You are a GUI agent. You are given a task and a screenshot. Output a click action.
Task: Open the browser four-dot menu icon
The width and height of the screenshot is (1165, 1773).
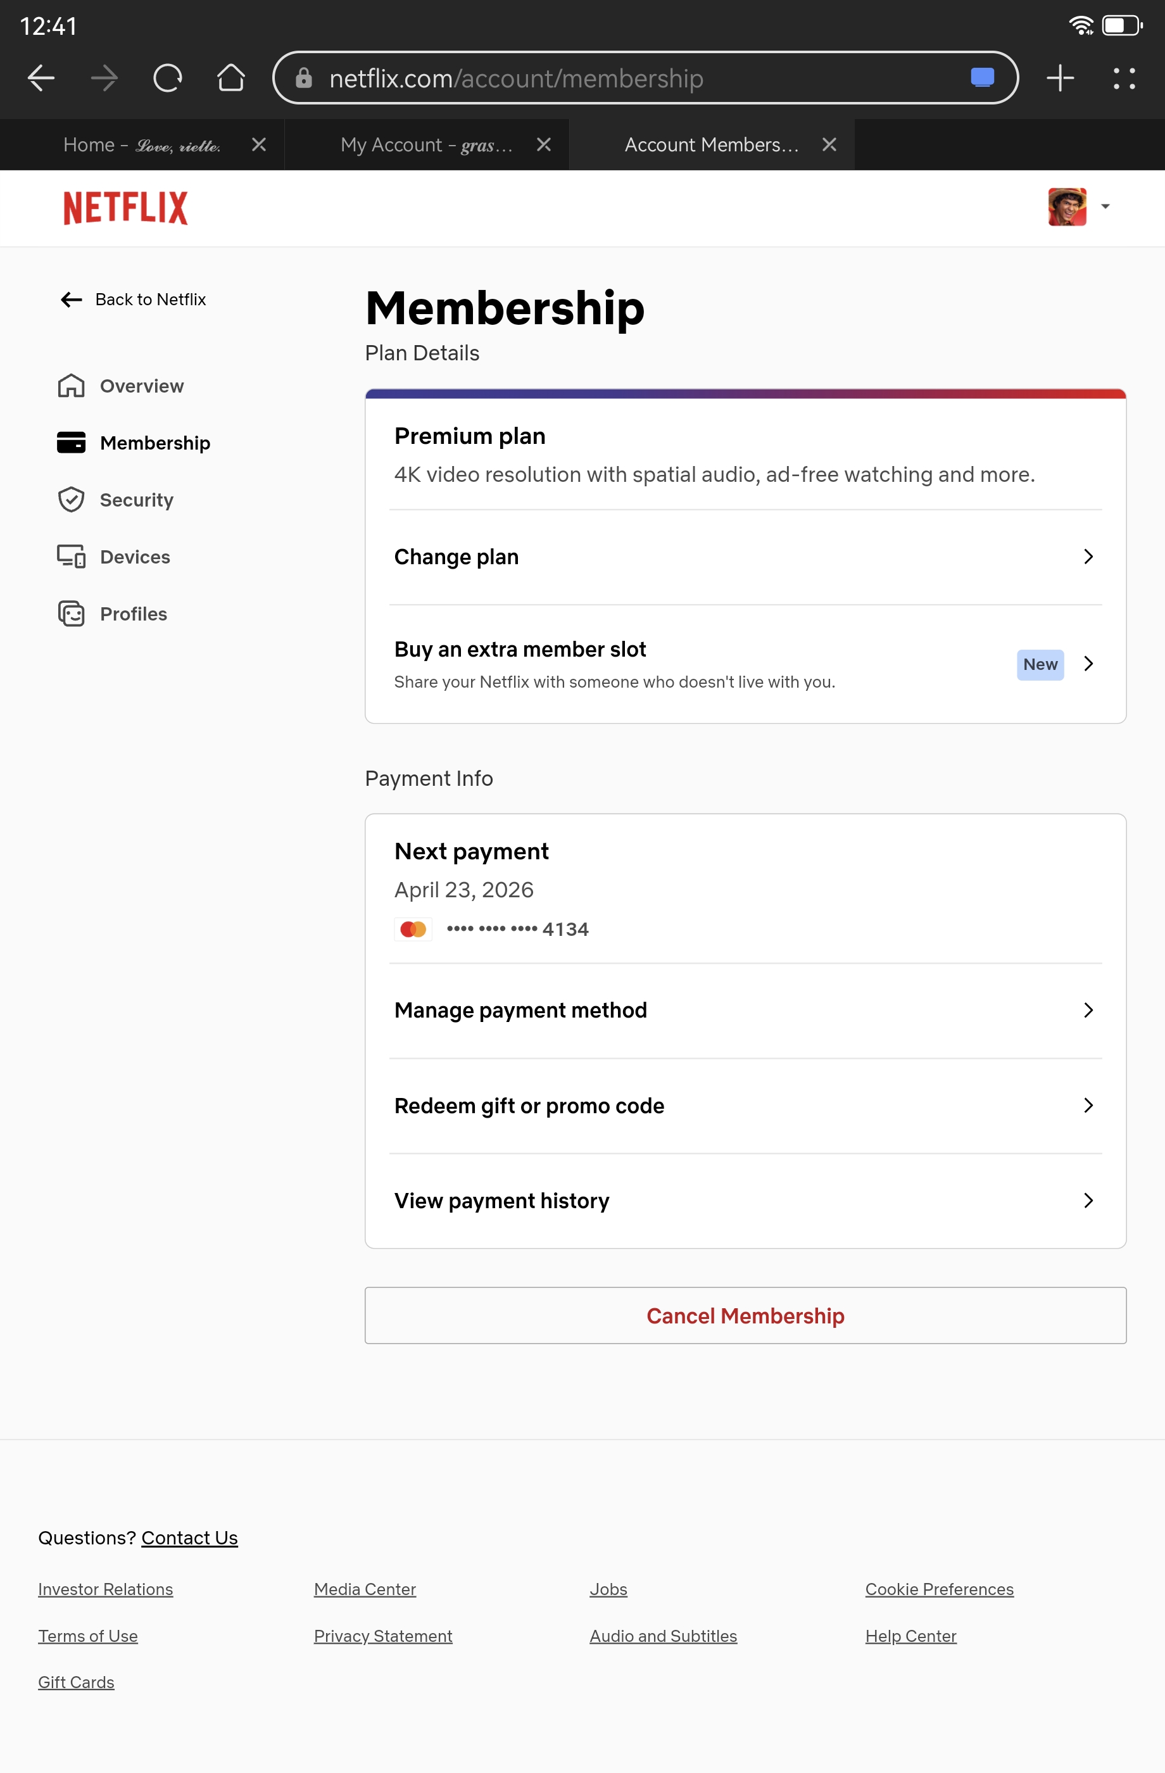(x=1124, y=79)
